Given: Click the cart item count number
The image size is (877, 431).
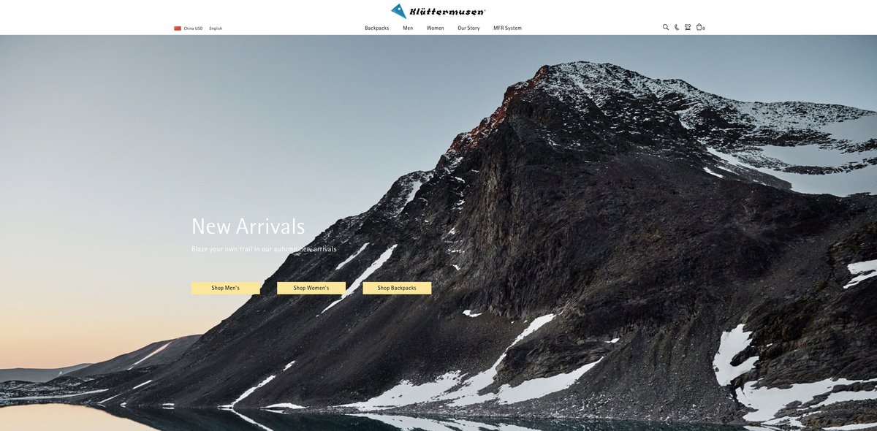Looking at the screenshot, I should pyautogui.click(x=704, y=28).
